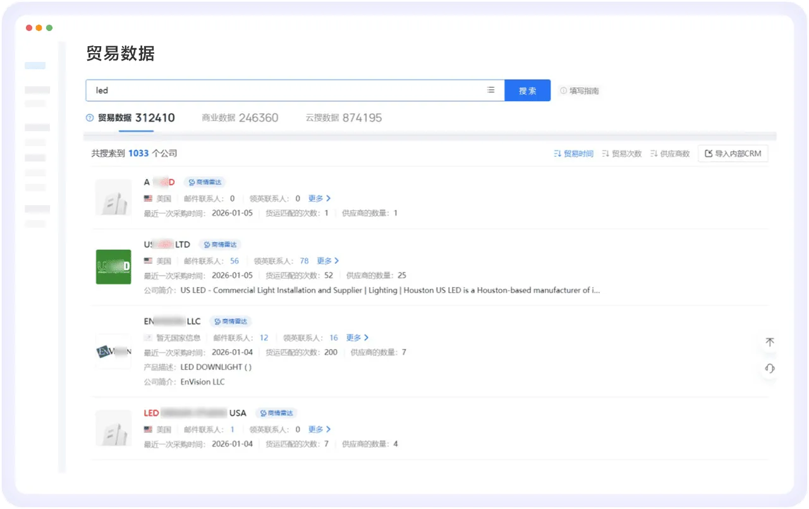Viewport: 809px width, 509px height.
Task: Click email contacts count 12
Action: pyautogui.click(x=264, y=338)
